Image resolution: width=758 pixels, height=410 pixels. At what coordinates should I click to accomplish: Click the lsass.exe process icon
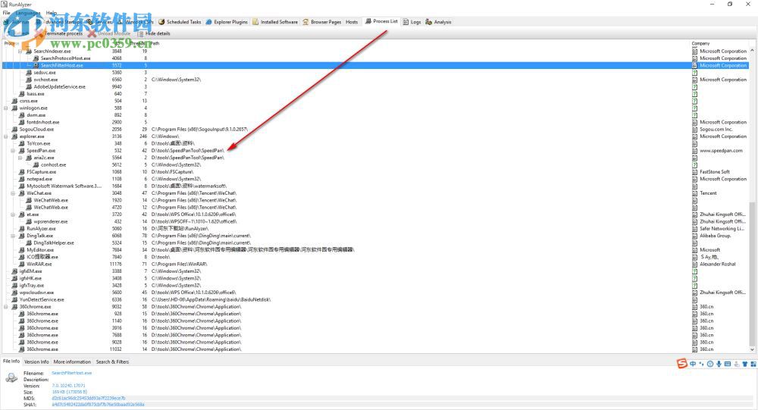22,94
